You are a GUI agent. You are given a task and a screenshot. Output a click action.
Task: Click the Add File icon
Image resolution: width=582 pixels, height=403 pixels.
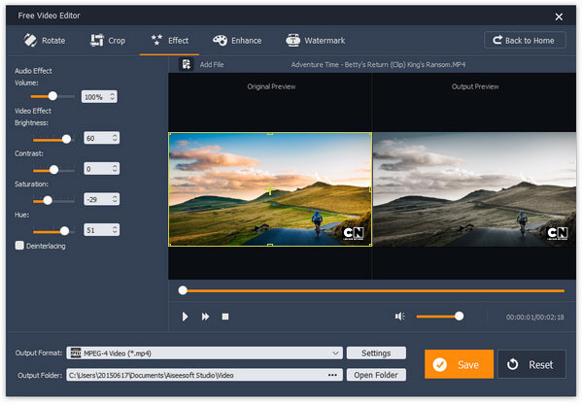pyautogui.click(x=187, y=64)
